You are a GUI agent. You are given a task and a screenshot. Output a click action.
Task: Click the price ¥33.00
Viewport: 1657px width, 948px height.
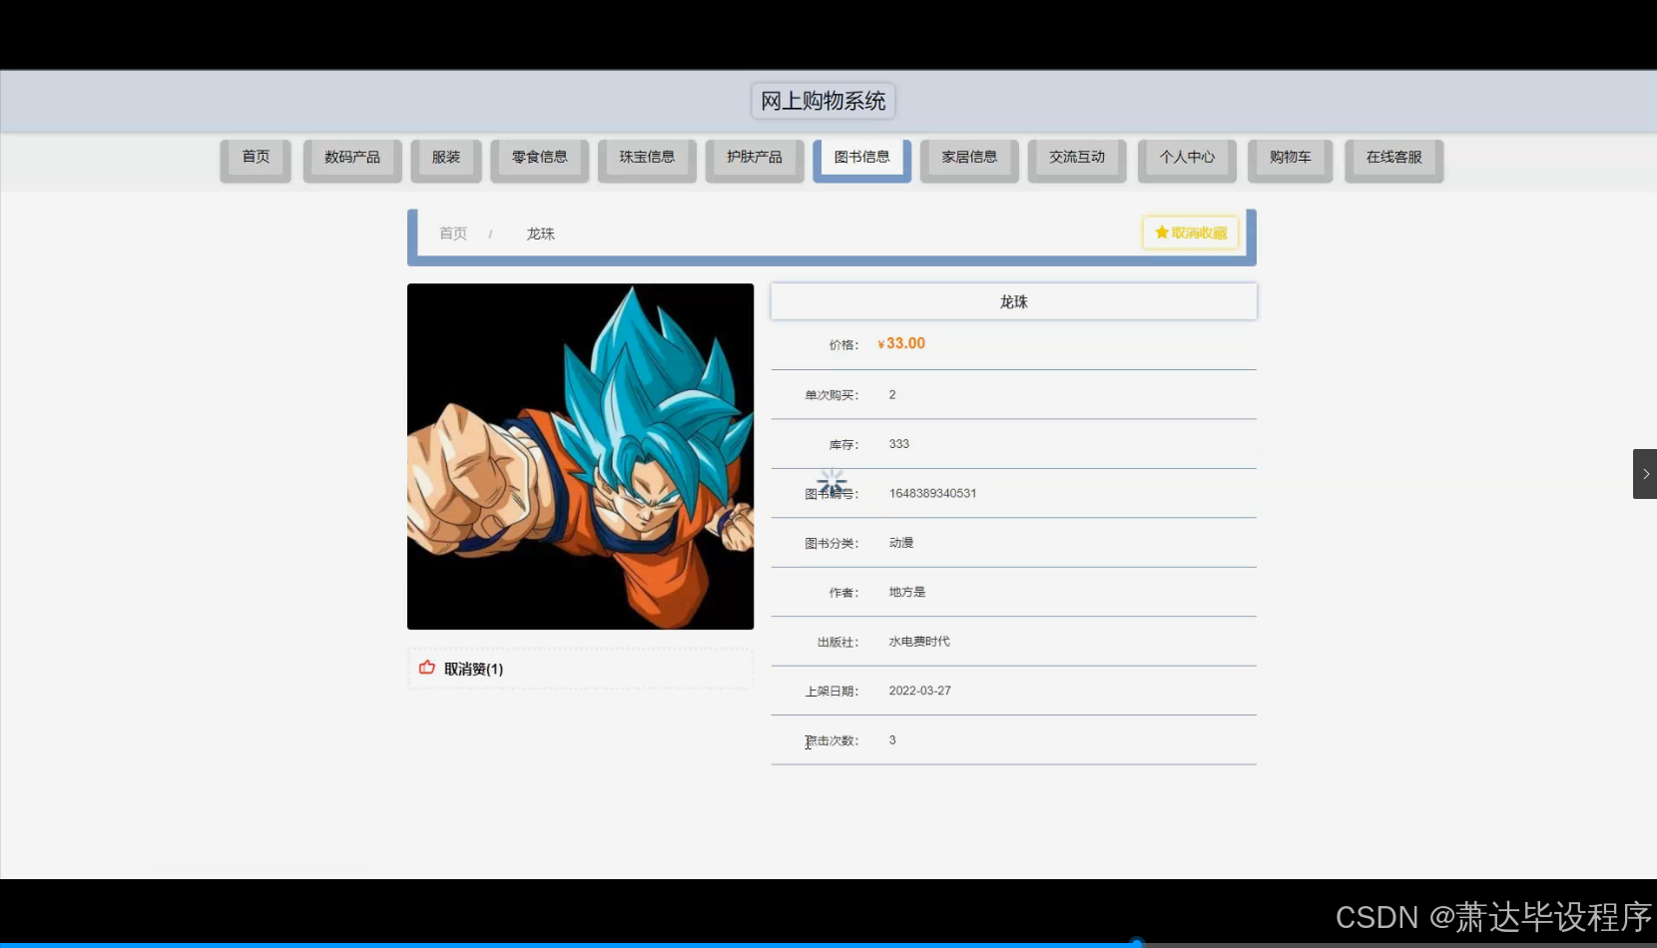coord(901,343)
